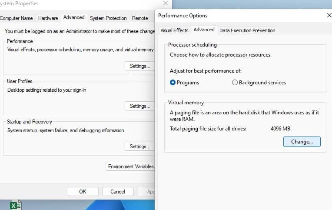Select the Advanced tab in Performance Options
This screenshot has width=332, height=210.
point(204,30)
